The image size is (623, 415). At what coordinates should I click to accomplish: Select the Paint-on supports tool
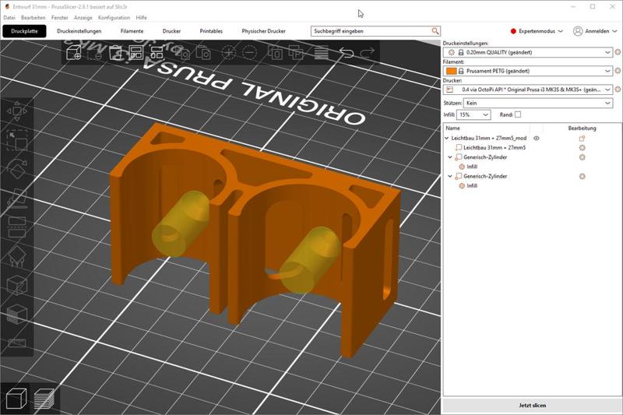tap(16, 256)
